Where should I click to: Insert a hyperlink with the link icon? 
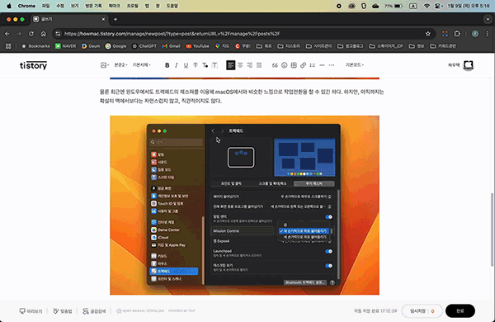303,65
